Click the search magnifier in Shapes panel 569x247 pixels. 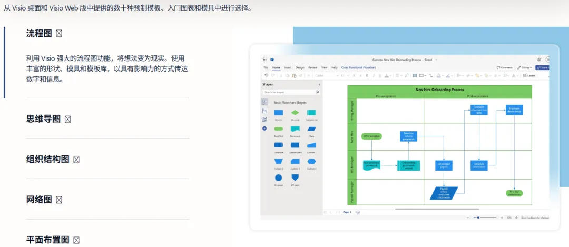pos(318,92)
